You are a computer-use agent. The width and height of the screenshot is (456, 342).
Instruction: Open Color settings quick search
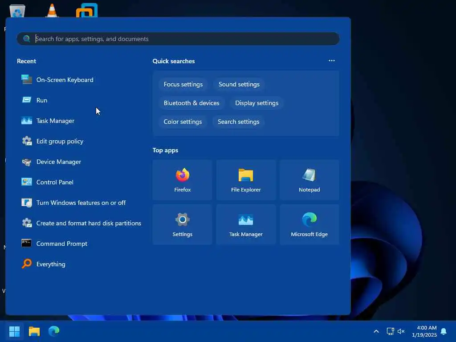point(183,122)
